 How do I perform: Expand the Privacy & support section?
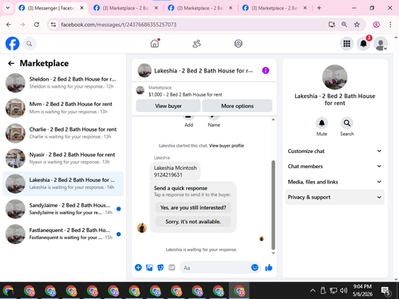[334, 197]
